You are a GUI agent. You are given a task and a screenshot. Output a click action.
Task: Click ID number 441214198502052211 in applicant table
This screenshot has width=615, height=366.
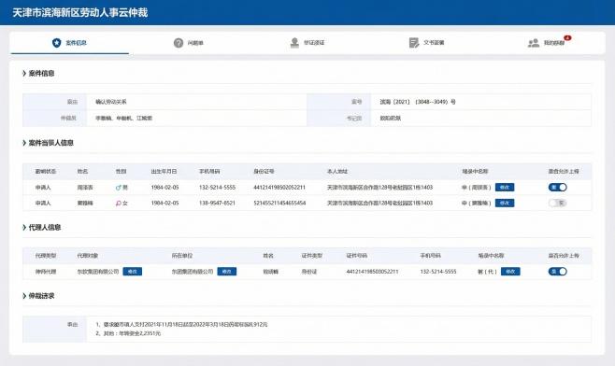click(279, 188)
